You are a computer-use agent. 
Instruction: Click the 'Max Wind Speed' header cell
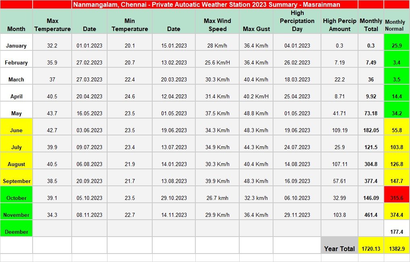tap(217, 21)
